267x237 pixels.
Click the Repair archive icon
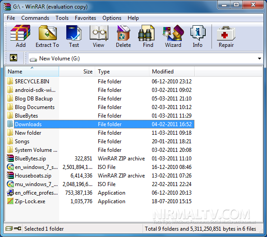[226, 33]
